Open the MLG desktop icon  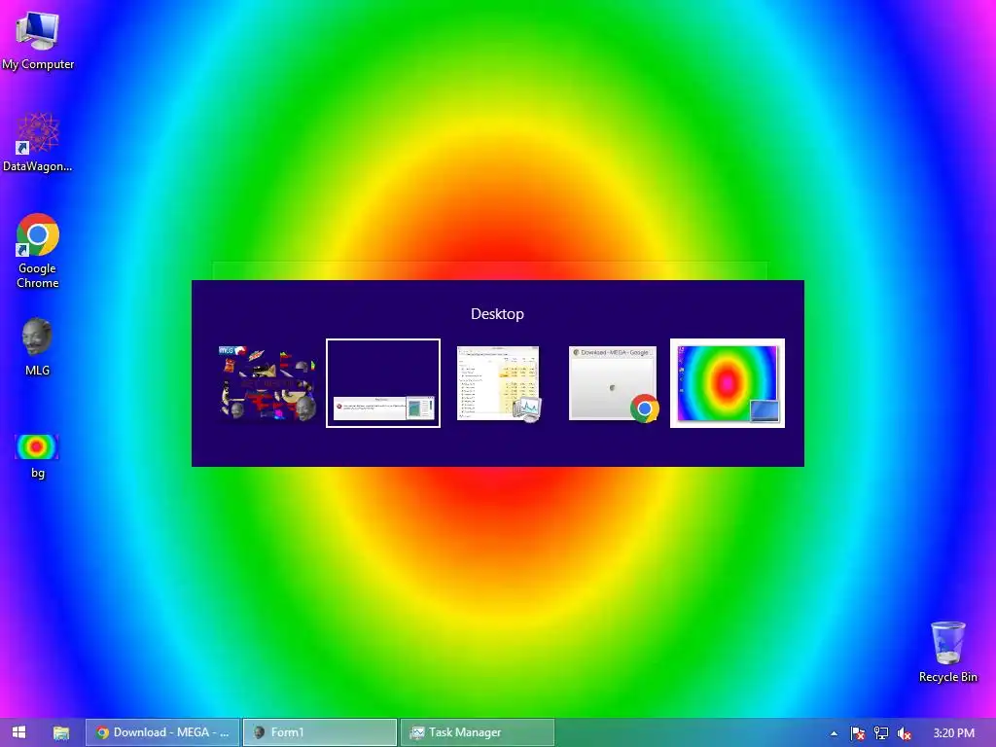tap(38, 347)
